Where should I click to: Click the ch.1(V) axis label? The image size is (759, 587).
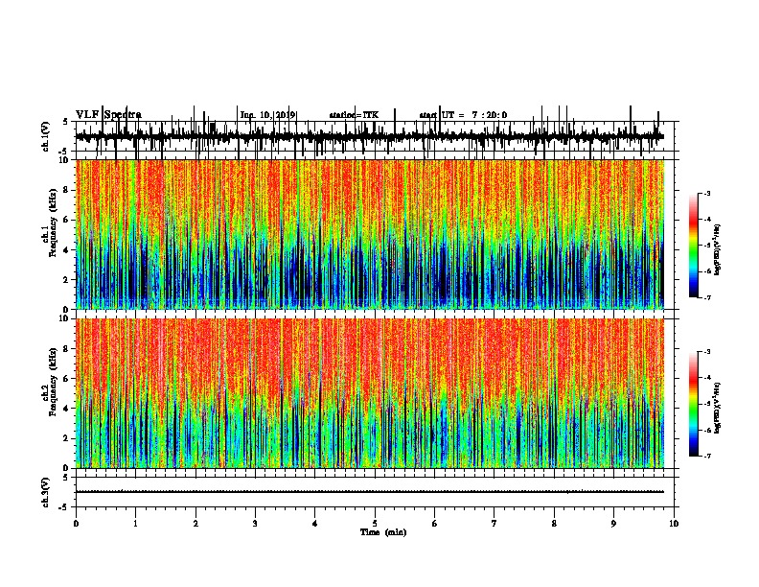pyautogui.click(x=46, y=136)
